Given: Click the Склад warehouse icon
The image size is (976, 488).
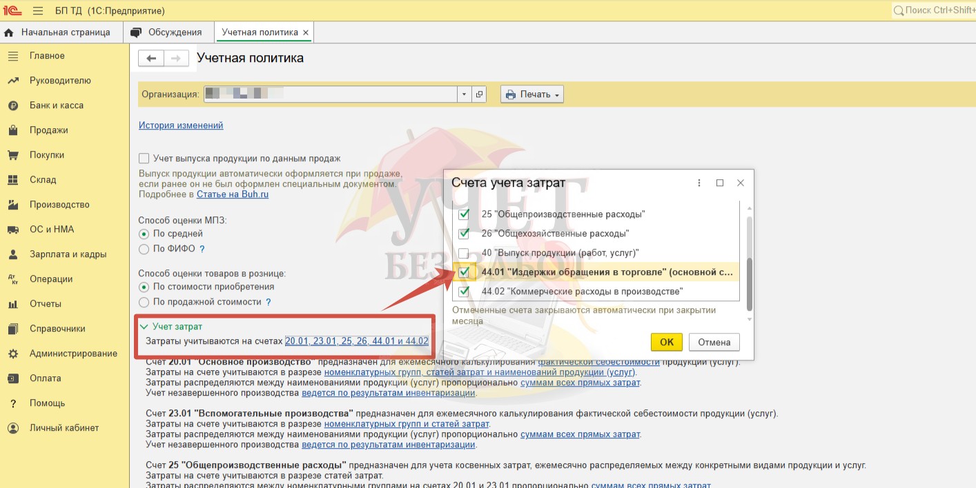Looking at the screenshot, I should click(12, 180).
